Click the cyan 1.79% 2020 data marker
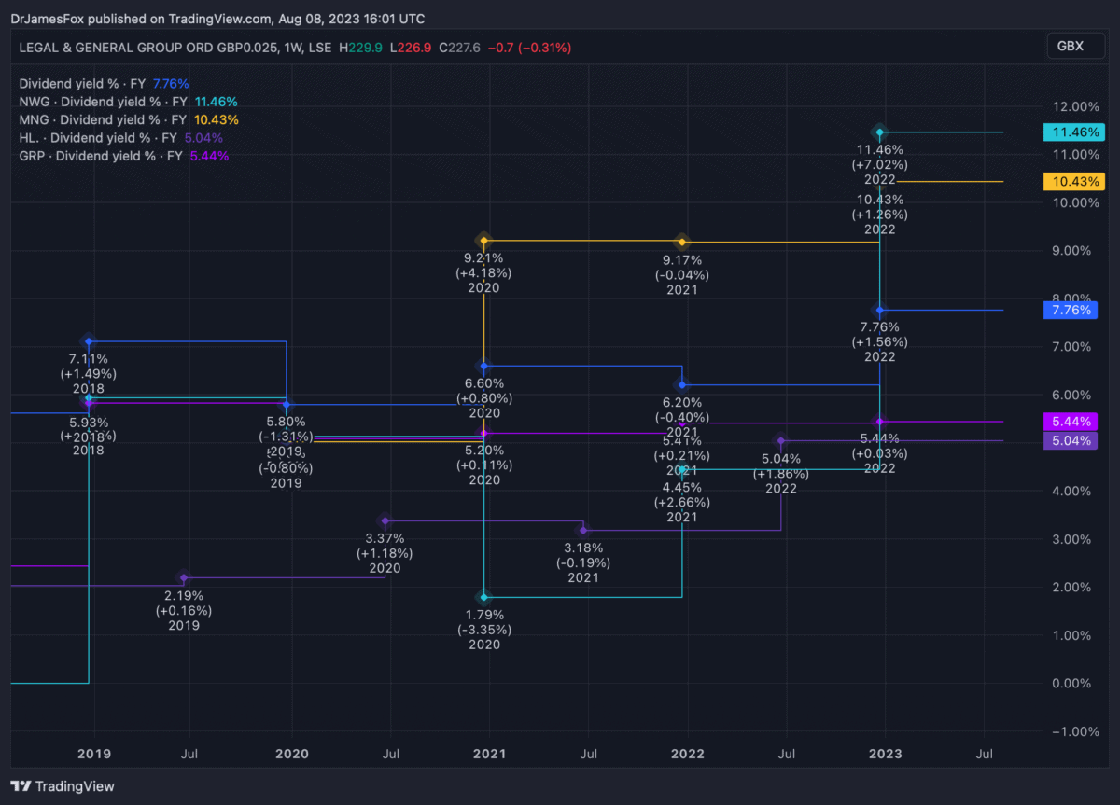 pos(483,597)
